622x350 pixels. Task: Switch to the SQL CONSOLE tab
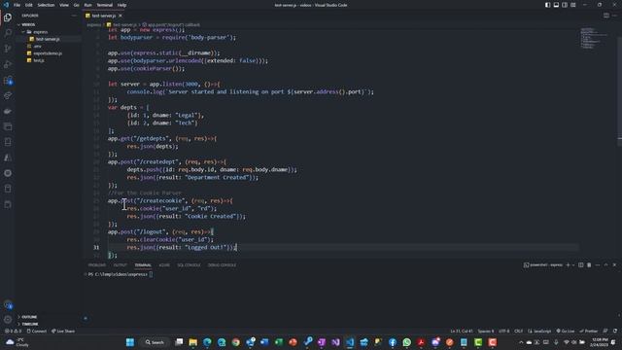pos(189,265)
